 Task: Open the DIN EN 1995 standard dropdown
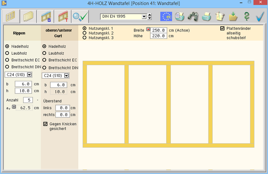149,16
